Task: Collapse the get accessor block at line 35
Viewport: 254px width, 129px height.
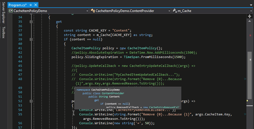Action: point(31,22)
